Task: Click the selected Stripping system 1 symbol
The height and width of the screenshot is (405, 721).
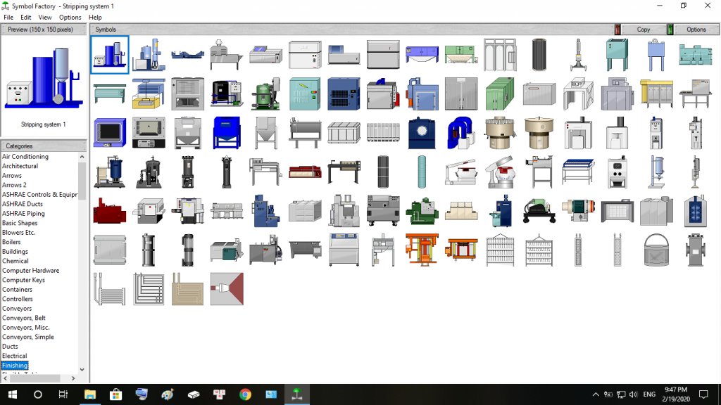Action: click(x=110, y=55)
